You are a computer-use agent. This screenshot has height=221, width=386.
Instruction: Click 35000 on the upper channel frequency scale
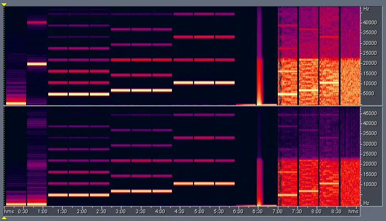[370, 33]
